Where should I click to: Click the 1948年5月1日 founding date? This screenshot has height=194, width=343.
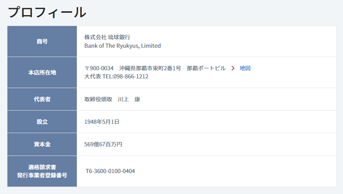tap(102, 122)
